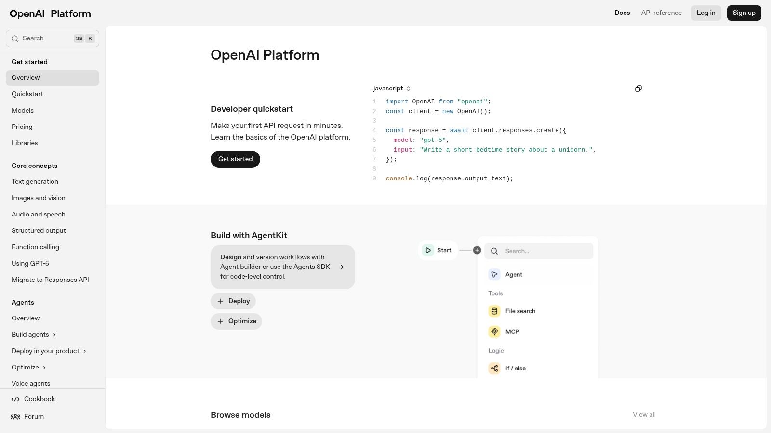The width and height of the screenshot is (771, 433).
Task: Click the plus connector after Start
Action: click(x=477, y=250)
